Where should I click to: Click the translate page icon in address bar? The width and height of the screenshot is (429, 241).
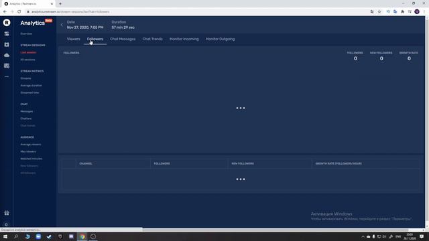coord(372,12)
